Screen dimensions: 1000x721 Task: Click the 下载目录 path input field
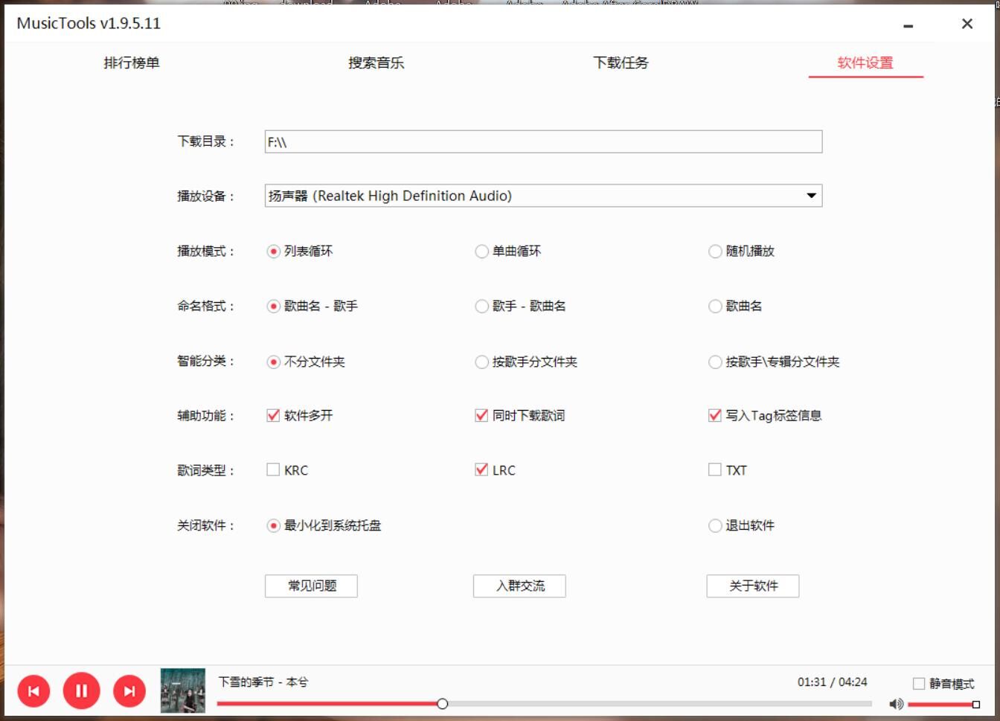coord(543,142)
